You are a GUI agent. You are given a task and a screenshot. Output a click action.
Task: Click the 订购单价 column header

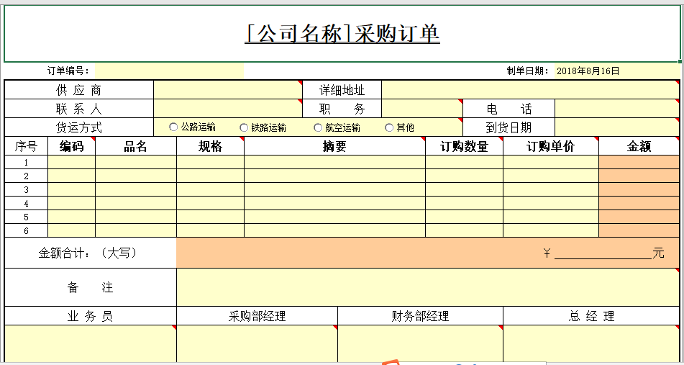551,146
